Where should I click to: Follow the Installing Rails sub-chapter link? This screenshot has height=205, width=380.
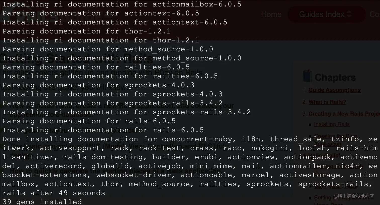click(331, 124)
